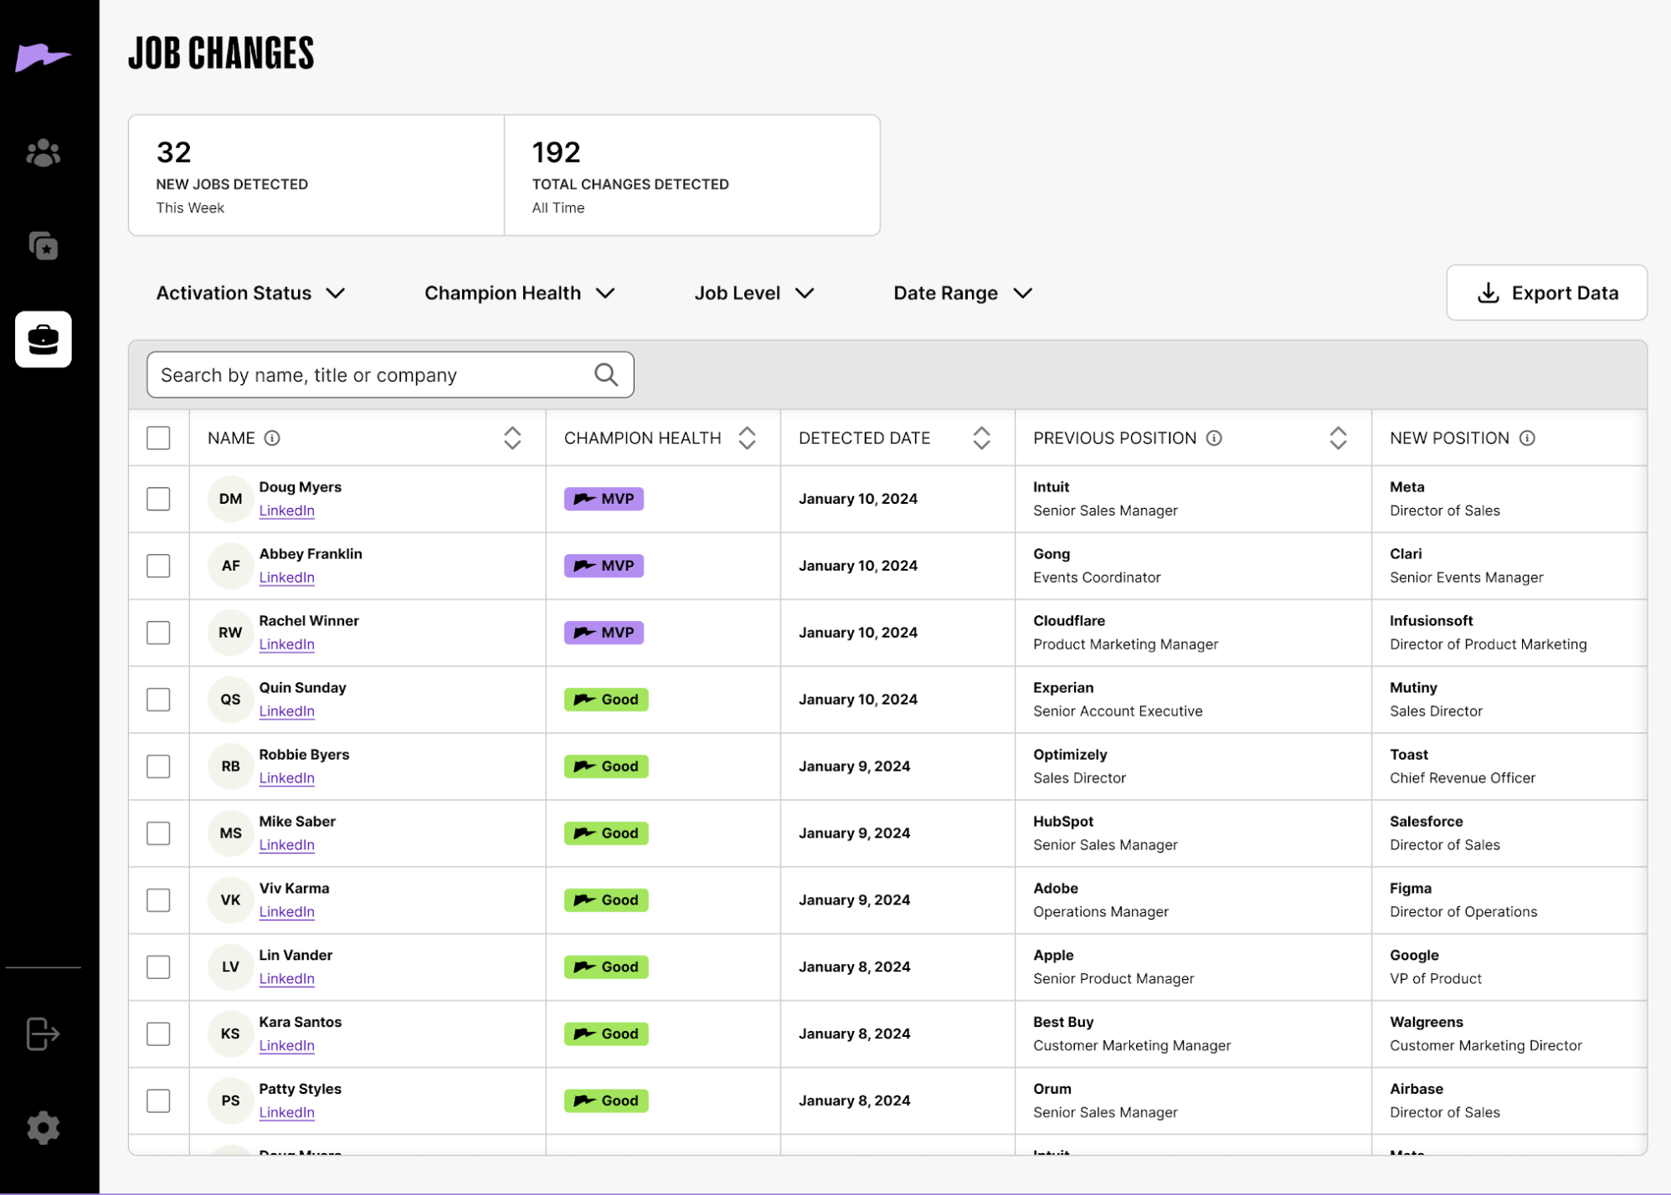
Task: Open the people group sidebar icon
Action: pos(43,153)
